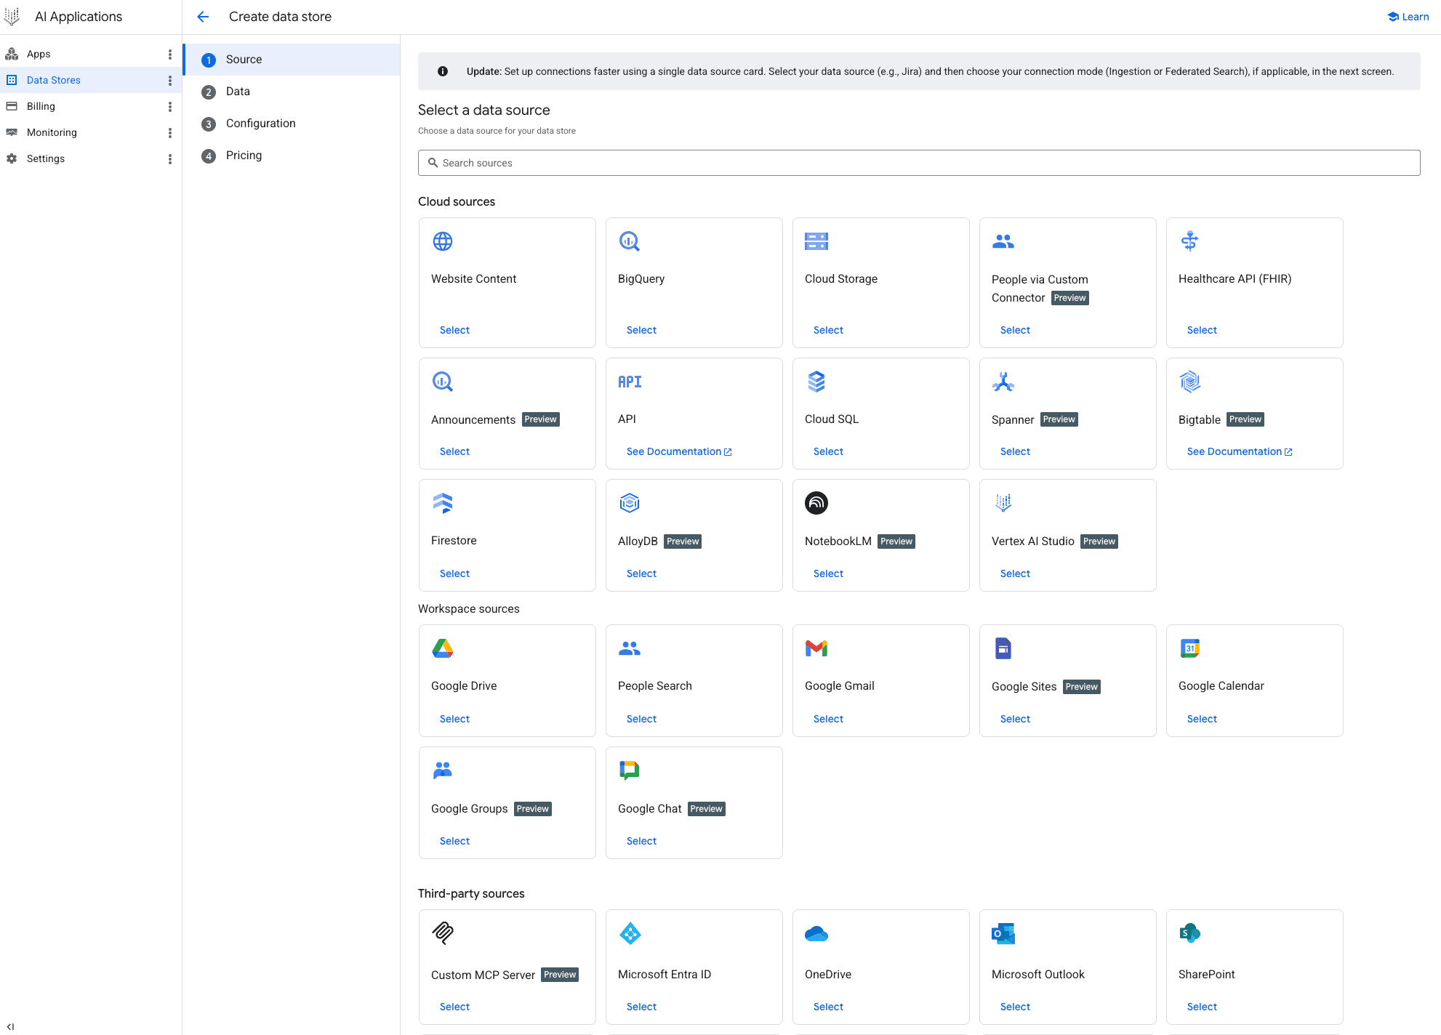The image size is (1441, 1035).
Task: Click the Microsoft Outlook icon
Action: coord(1003,933)
